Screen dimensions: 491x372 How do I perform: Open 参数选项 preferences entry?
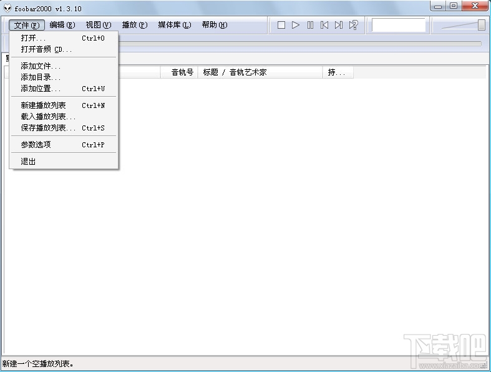click(x=64, y=145)
